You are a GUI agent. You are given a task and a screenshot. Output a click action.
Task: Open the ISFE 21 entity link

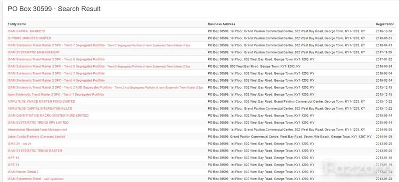tap(13, 165)
